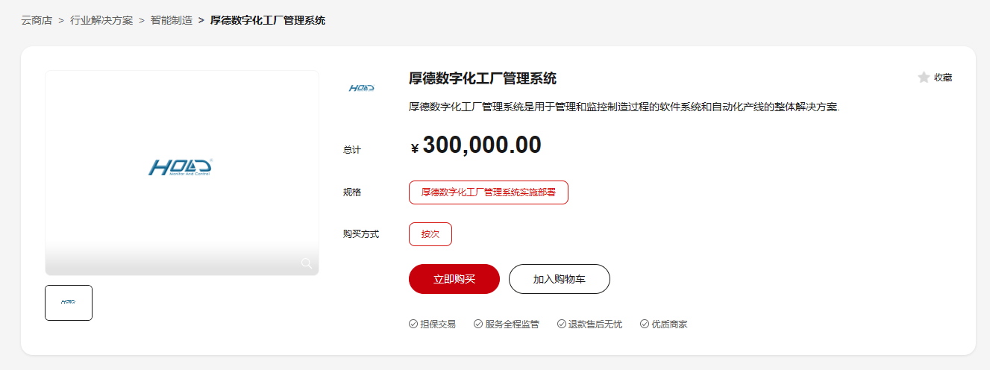Click the magnifier zoom icon on product image

click(307, 263)
